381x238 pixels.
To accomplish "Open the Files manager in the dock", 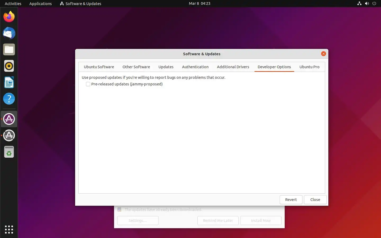I will point(9,49).
